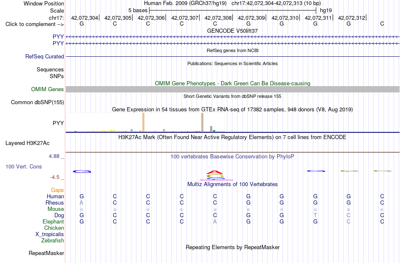Click the '5 bases' scale bar label
Image resolution: width=400 pixels, height=263 pixels.
tap(138, 11)
